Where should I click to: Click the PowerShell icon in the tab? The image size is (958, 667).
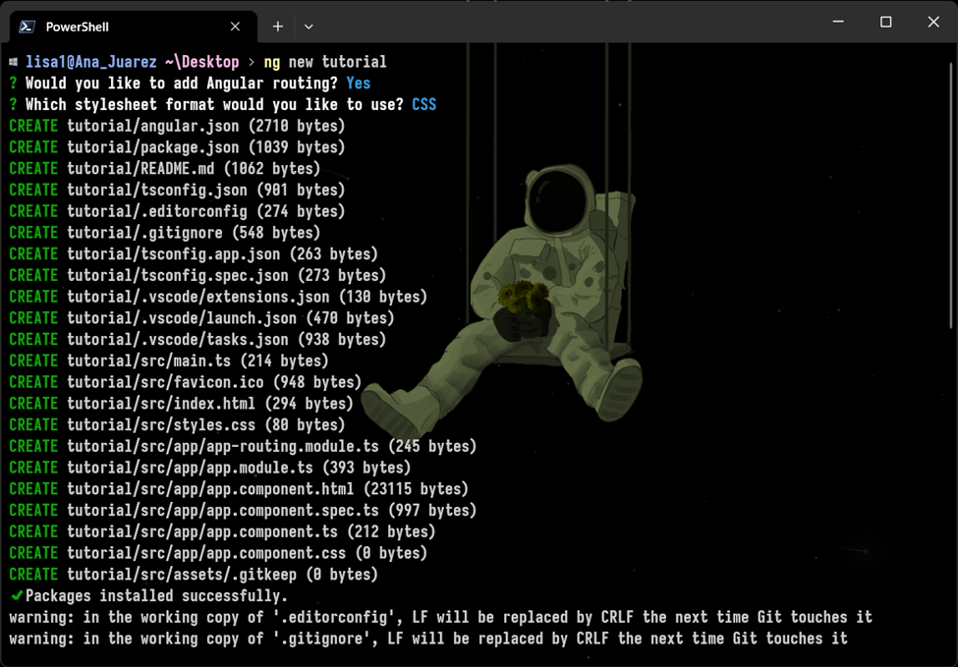click(x=27, y=27)
